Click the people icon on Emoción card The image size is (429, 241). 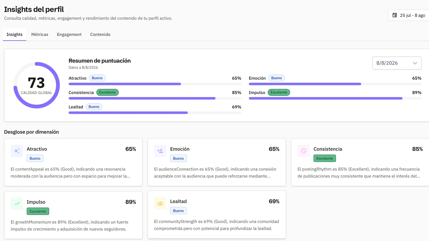pyautogui.click(x=160, y=151)
